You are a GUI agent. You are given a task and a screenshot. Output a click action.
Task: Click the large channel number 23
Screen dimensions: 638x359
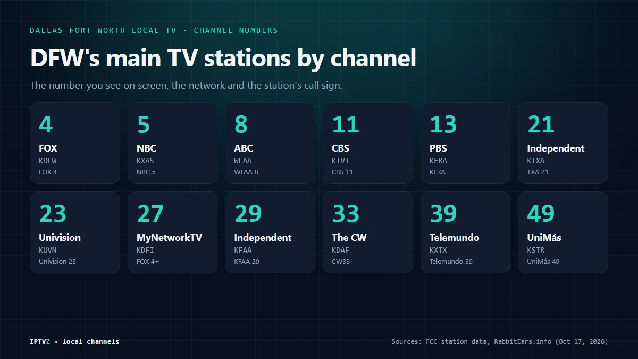[53, 214]
